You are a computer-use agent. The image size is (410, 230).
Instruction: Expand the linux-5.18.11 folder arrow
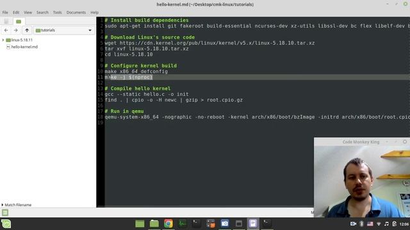(3, 40)
